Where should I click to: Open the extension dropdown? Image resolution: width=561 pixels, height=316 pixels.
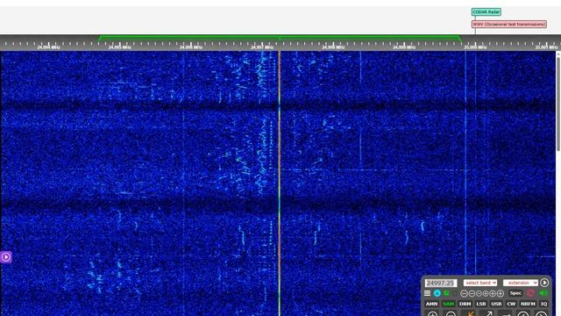pyautogui.click(x=520, y=283)
